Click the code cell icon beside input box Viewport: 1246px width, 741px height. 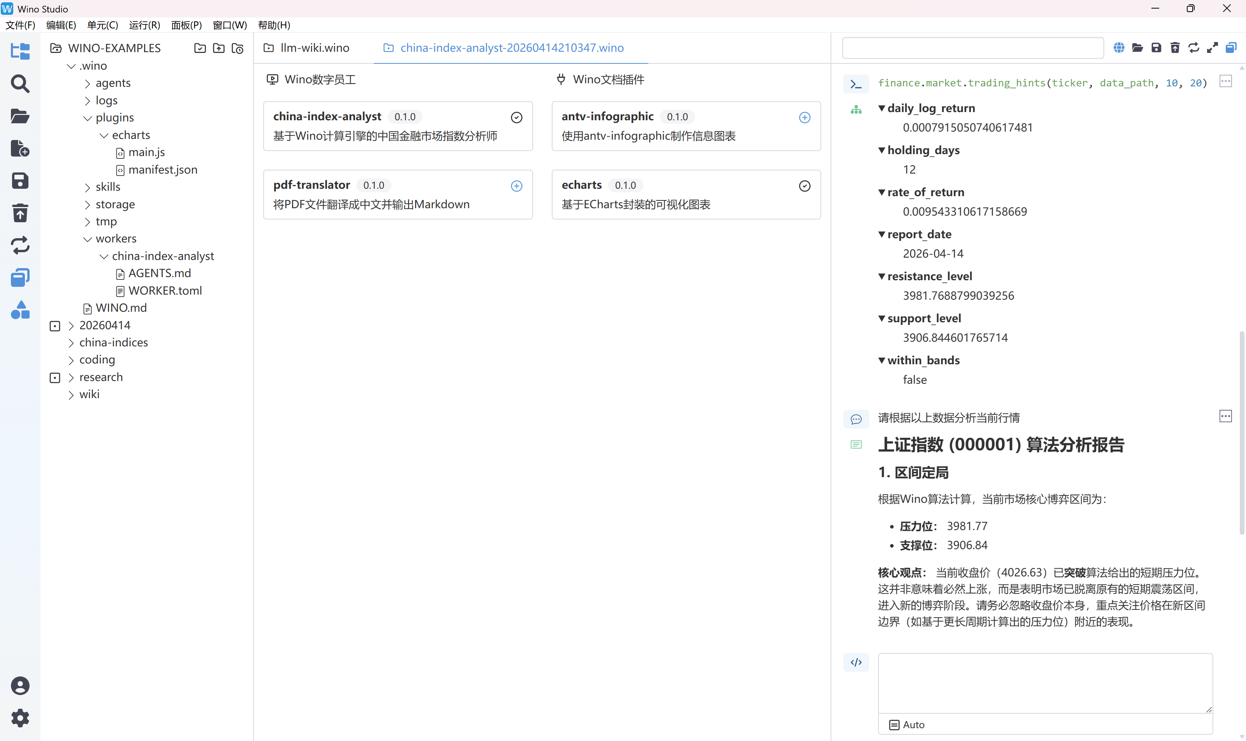click(856, 662)
